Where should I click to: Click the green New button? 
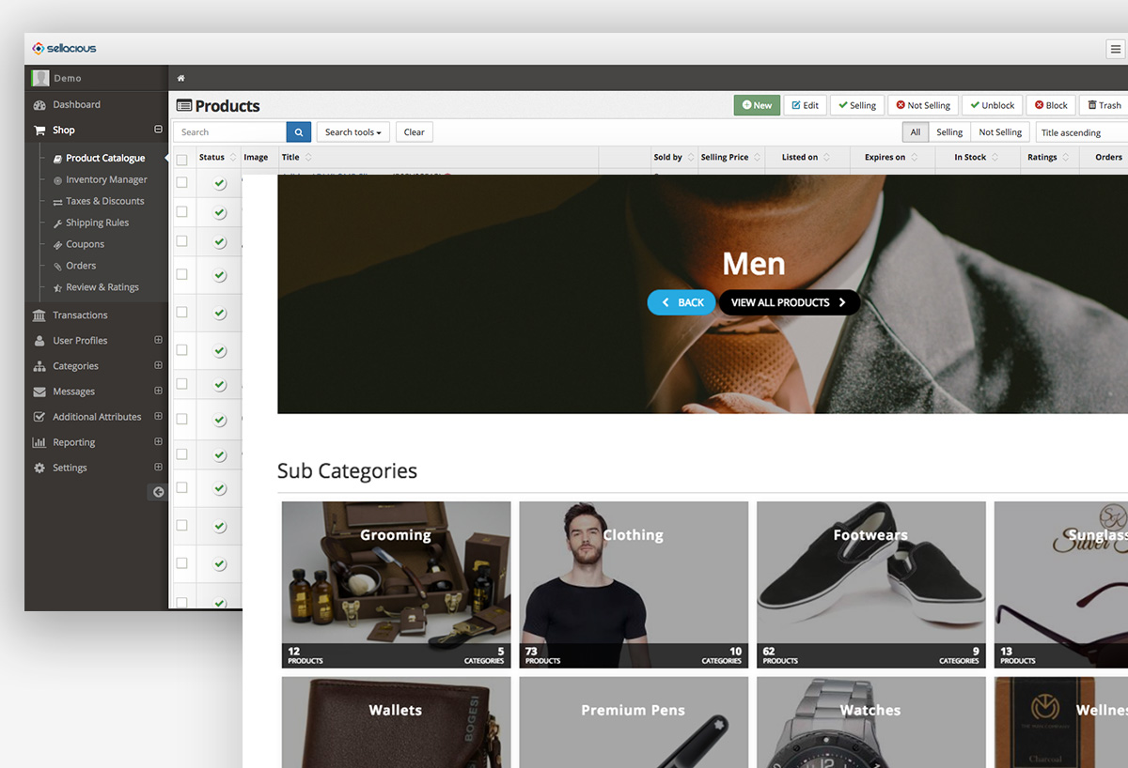757,105
